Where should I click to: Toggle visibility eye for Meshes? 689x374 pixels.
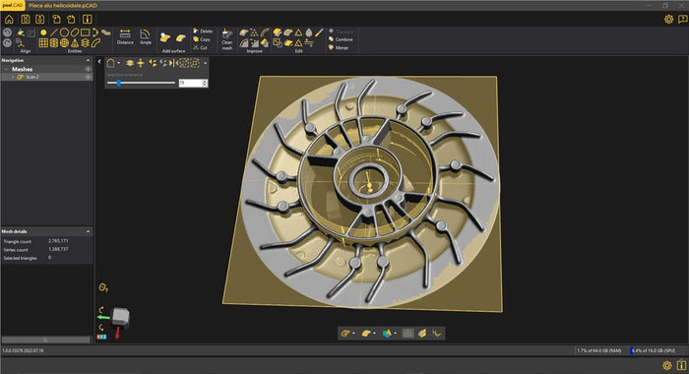tap(88, 69)
